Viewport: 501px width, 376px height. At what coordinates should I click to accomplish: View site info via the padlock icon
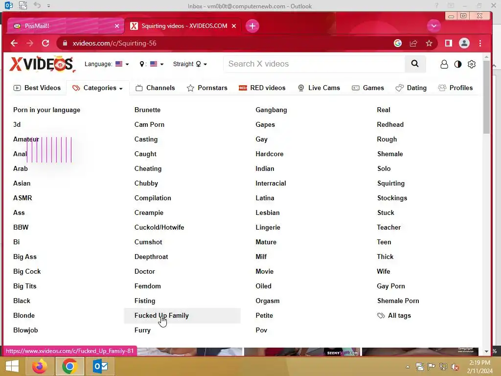click(65, 43)
